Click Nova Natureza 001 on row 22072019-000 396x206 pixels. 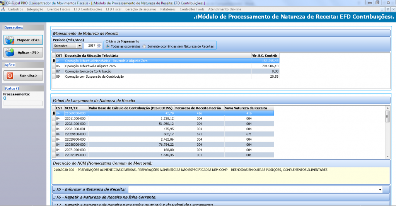tap(249, 155)
